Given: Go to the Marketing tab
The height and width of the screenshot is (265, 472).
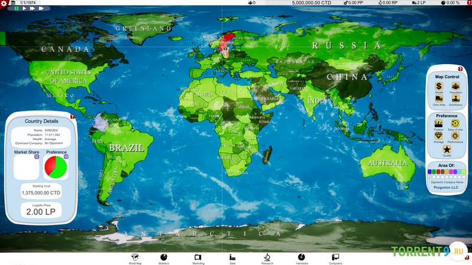Looking at the screenshot, I should pyautogui.click(x=198, y=258).
